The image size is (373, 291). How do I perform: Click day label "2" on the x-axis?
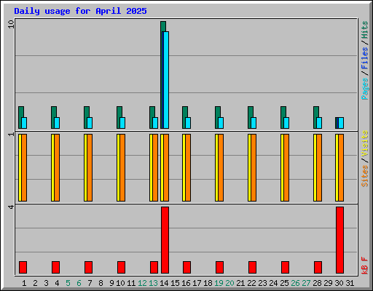tap(35, 283)
